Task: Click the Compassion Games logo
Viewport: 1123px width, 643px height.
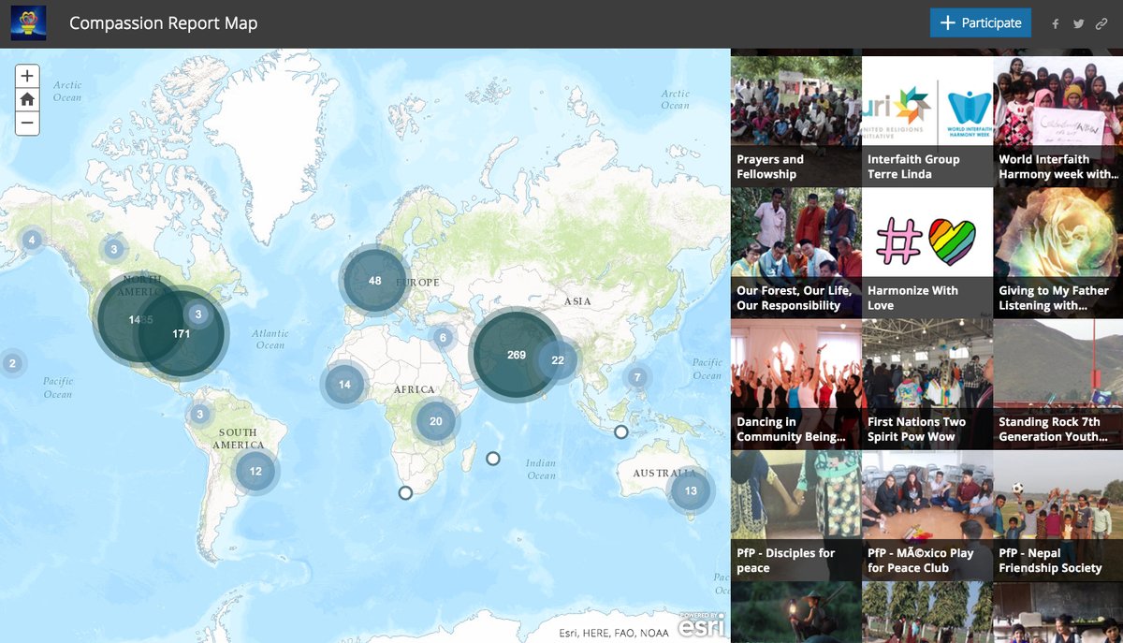Action: coord(29,23)
